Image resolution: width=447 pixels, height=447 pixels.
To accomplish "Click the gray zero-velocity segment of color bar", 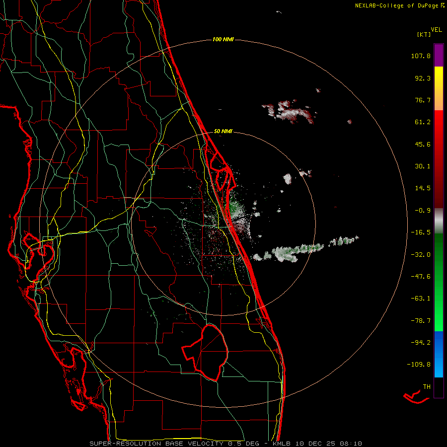I will (x=439, y=220).
